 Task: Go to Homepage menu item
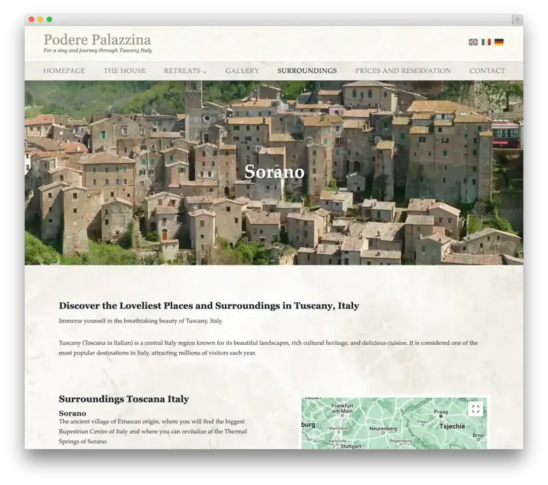click(64, 71)
